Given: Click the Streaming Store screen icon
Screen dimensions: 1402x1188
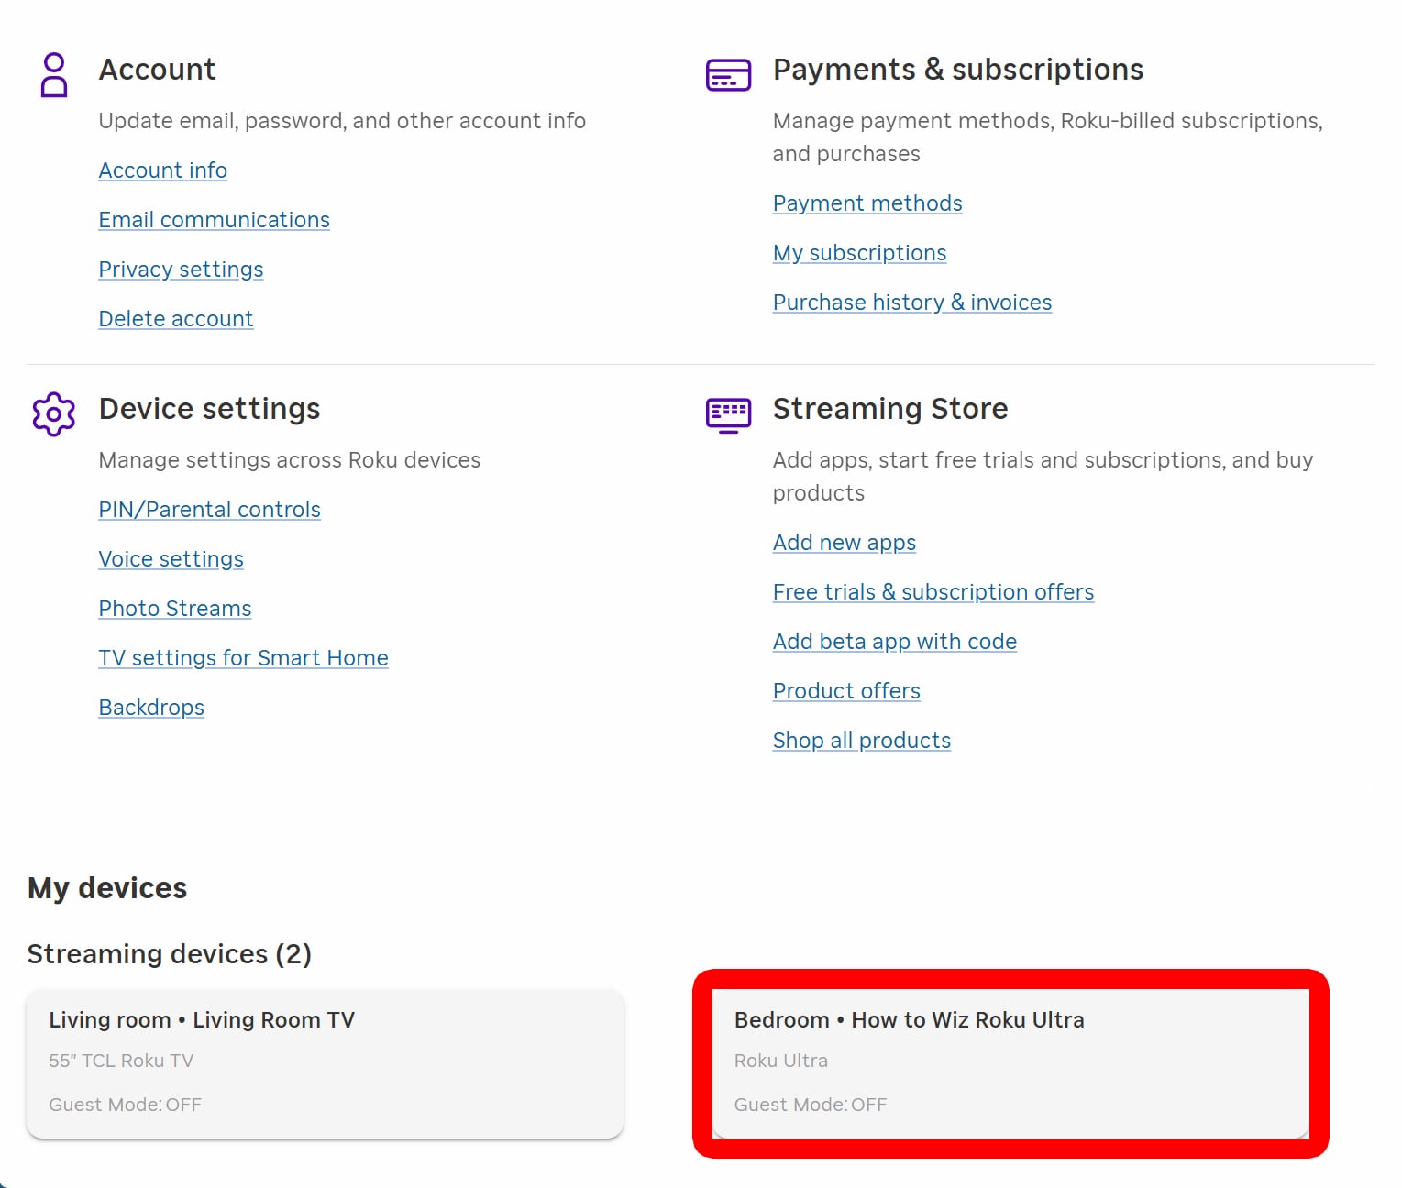Looking at the screenshot, I should [x=728, y=414].
